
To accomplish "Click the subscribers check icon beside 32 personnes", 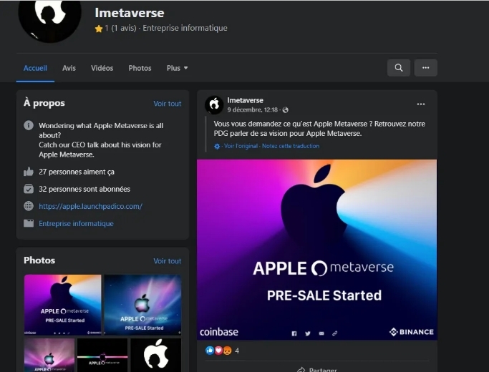I will pos(29,189).
